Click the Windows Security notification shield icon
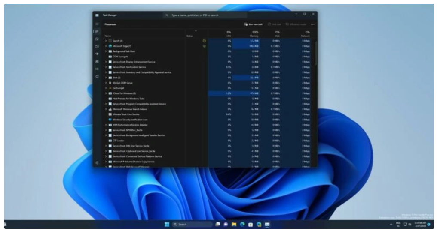The image size is (437, 234). pyautogui.click(x=110, y=120)
